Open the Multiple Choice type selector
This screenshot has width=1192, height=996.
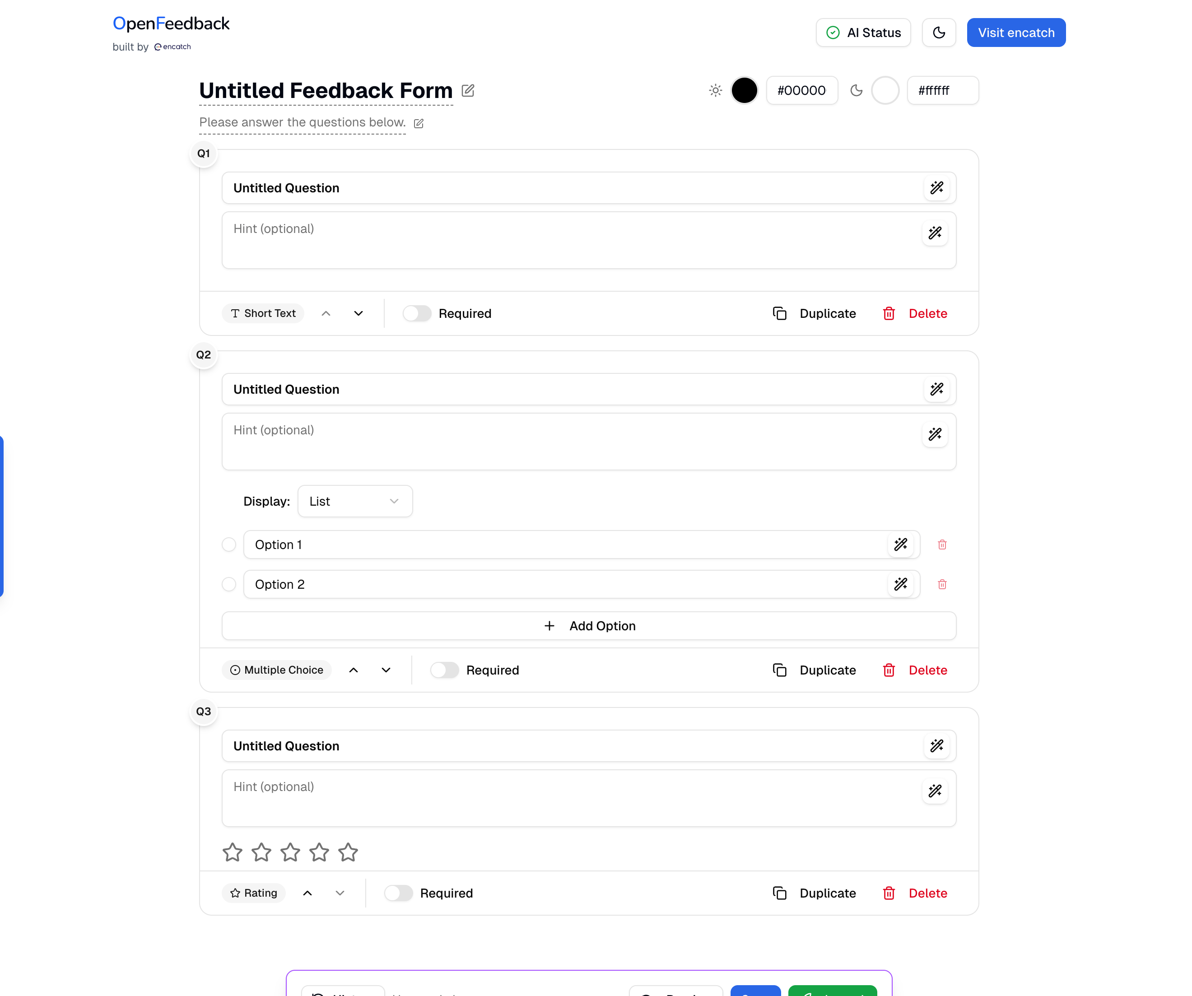[276, 670]
